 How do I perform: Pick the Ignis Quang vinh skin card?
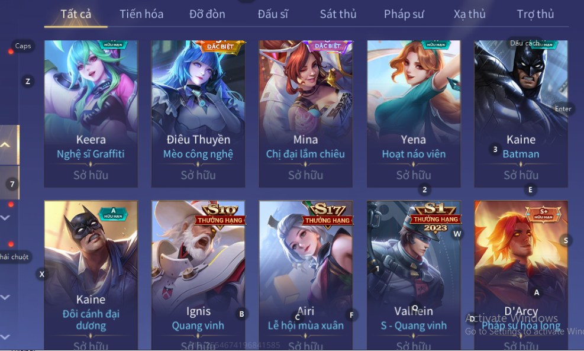(x=198, y=275)
